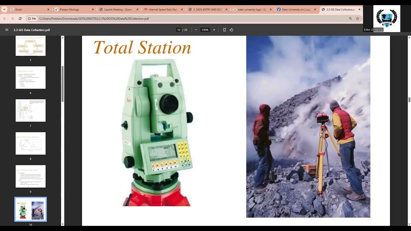Switch to the Gmail tab

pos(29,10)
